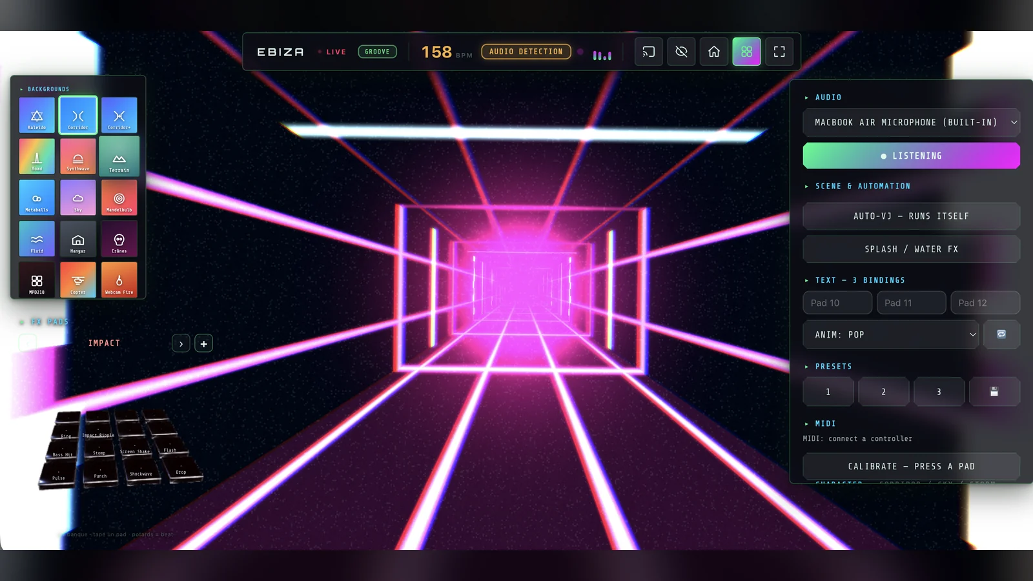Collapse the BACKGROUNDS panel header
This screenshot has width=1033, height=581.
pyautogui.click(x=45, y=89)
